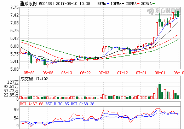Click the 5.41 price axis label

click(x=15, y=61)
